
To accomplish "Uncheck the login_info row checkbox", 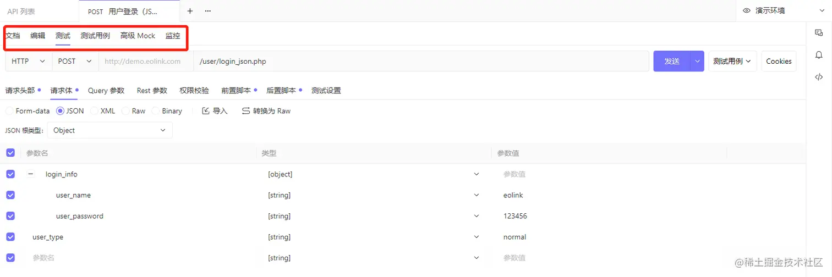I will pos(10,174).
